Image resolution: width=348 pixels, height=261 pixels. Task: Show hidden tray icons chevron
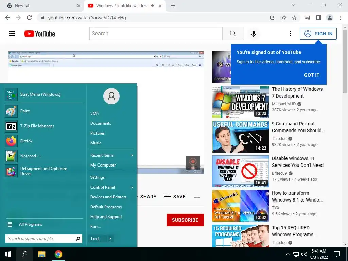pos(288,254)
